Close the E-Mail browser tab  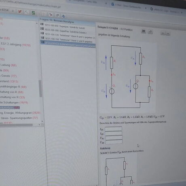click(146, 8)
